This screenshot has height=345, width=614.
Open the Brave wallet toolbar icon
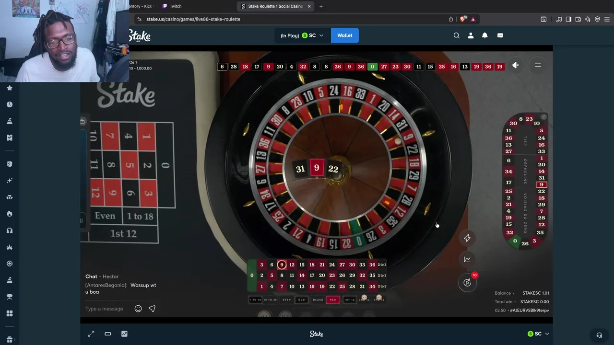[578, 19]
